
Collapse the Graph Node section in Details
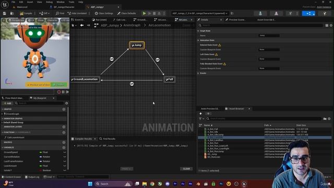pyautogui.click(x=198, y=31)
